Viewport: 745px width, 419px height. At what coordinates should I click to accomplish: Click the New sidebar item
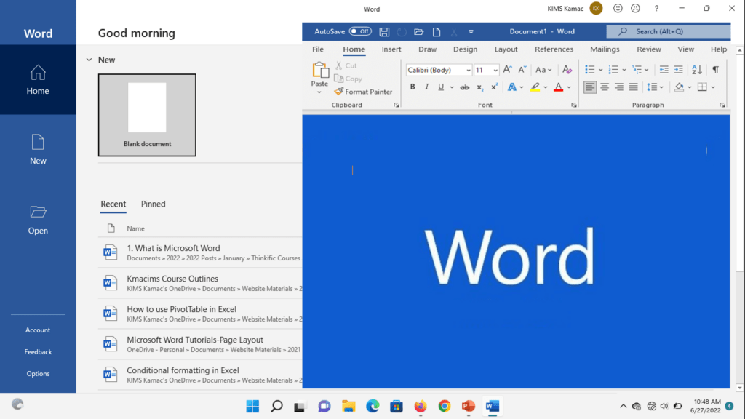coord(38,149)
